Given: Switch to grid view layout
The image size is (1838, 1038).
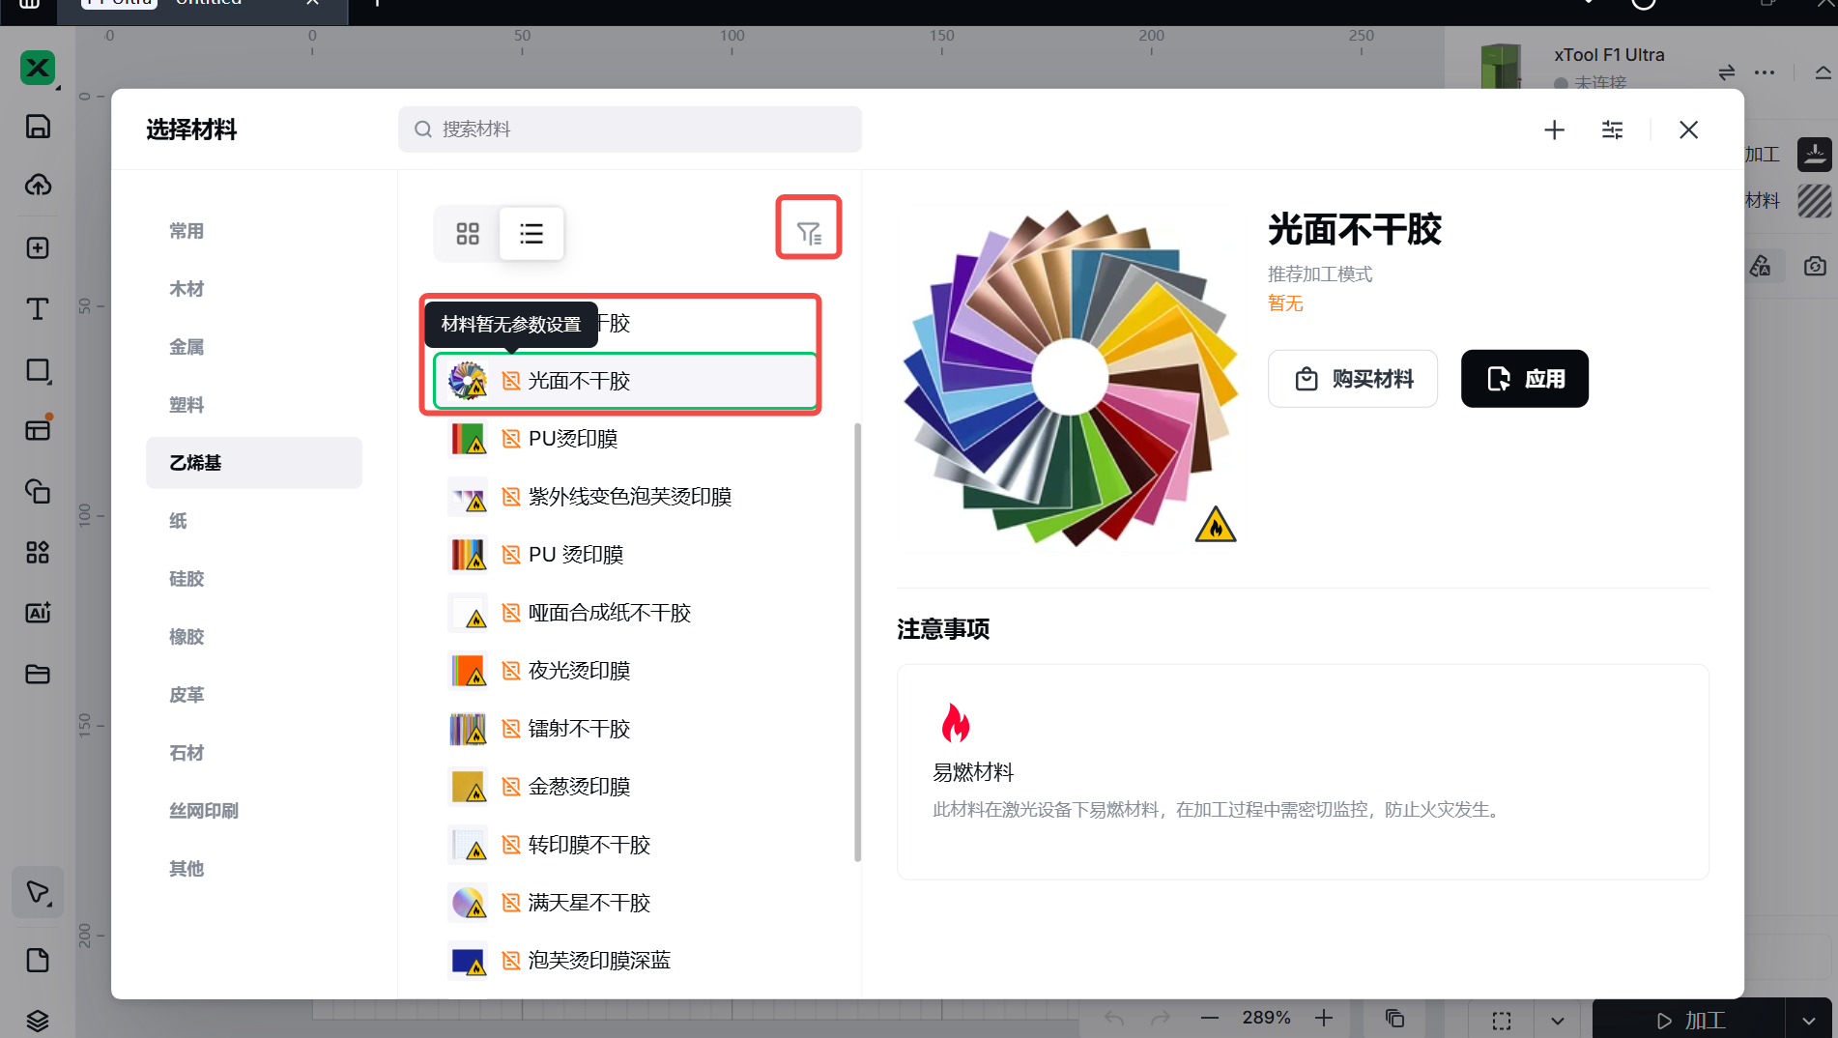Looking at the screenshot, I should (x=468, y=233).
